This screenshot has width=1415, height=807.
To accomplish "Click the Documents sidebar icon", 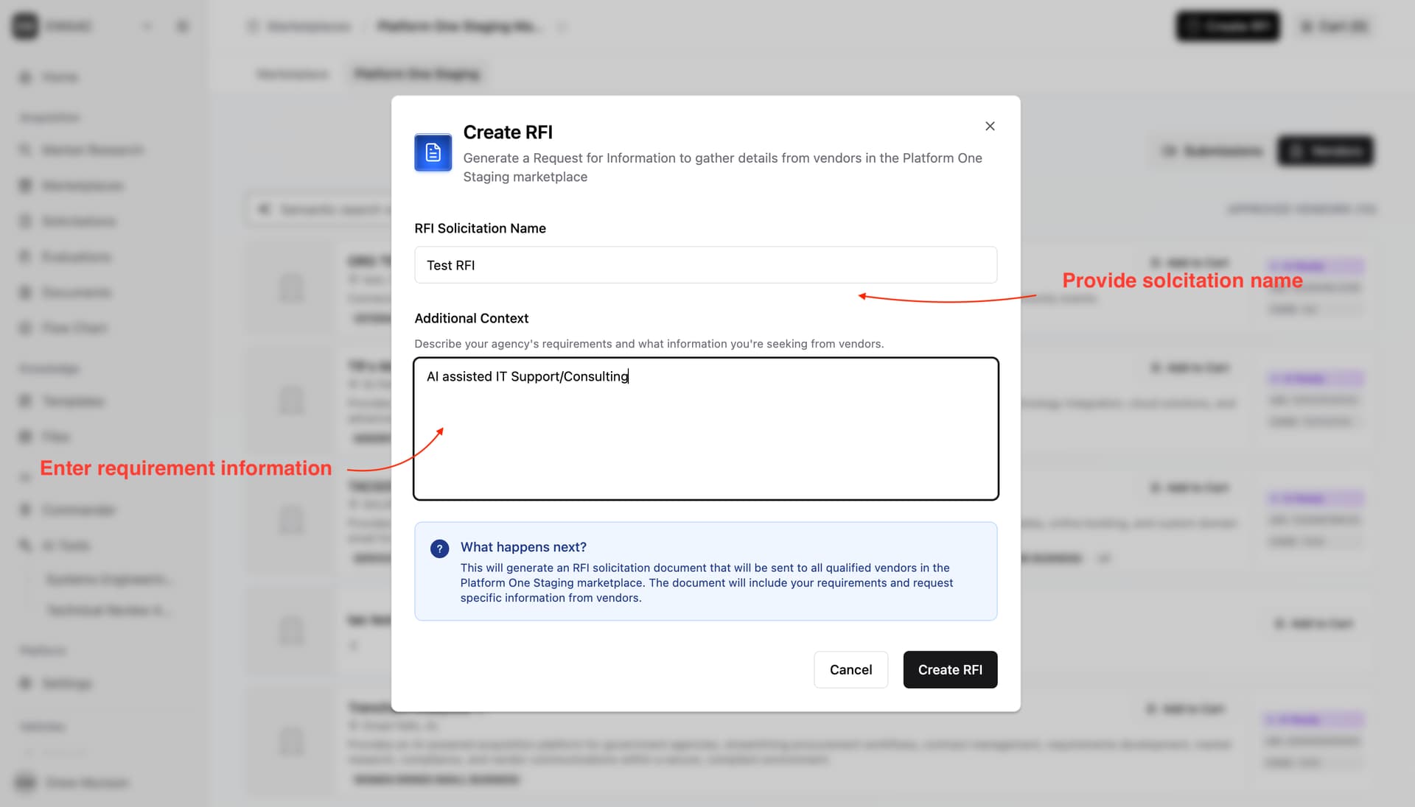I will pyautogui.click(x=25, y=292).
